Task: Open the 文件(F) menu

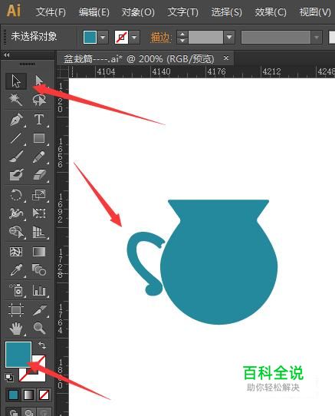Action: (51, 12)
